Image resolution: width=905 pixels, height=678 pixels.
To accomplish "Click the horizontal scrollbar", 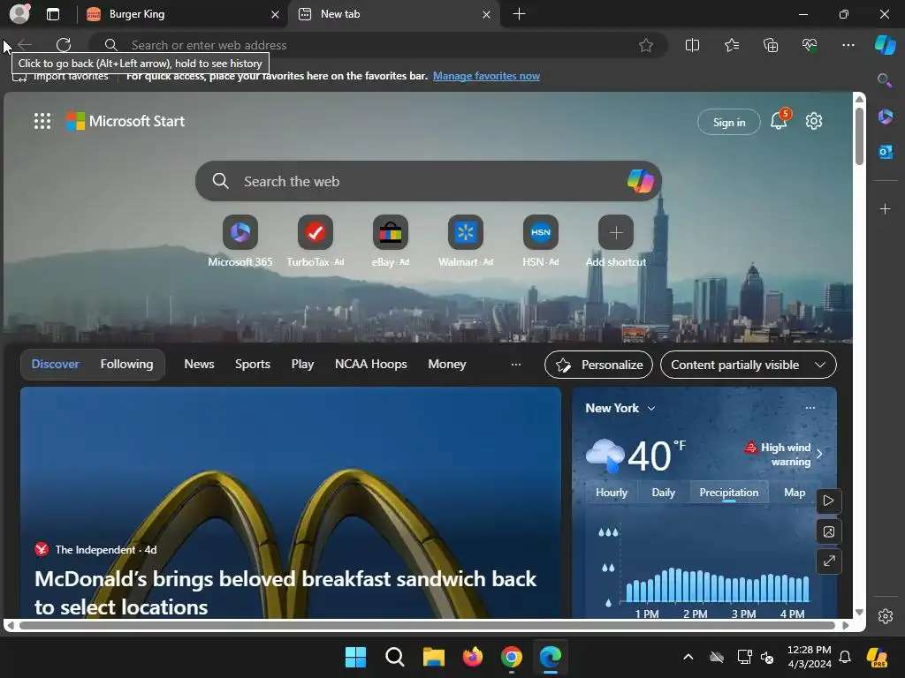I will coord(427,625).
